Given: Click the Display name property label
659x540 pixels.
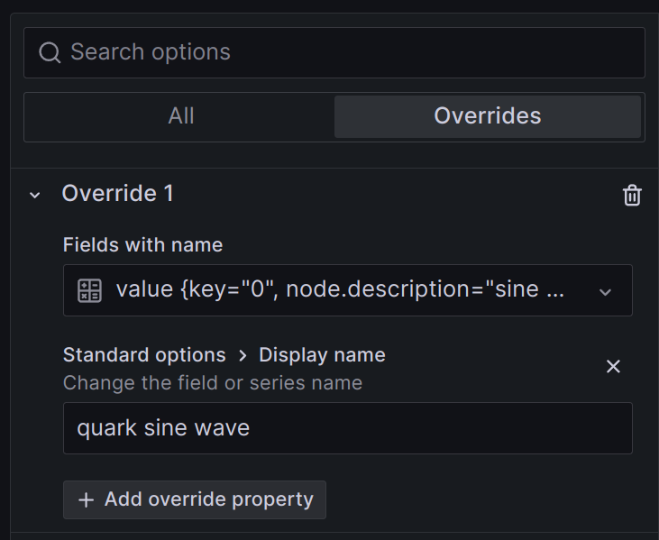Looking at the screenshot, I should pos(322,355).
